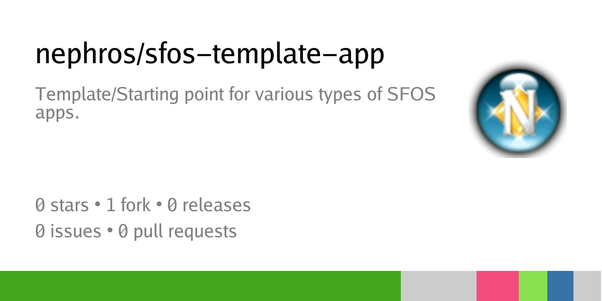Viewport: 602px width, 301px height.
Task: Open the sfos-template-app repository name
Action: pyautogui.click(x=264, y=54)
